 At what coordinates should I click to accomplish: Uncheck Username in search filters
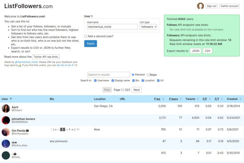95,80
